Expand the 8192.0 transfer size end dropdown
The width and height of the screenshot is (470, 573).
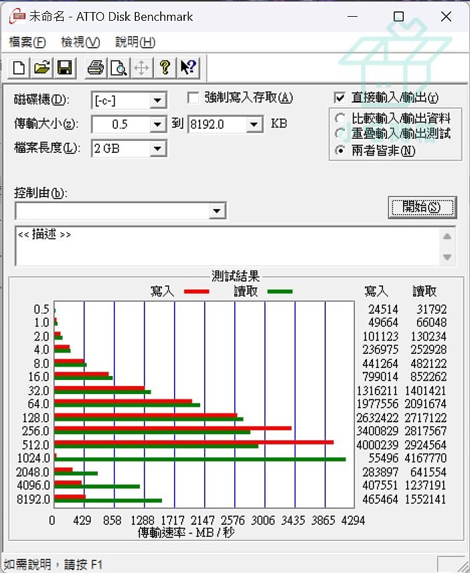(x=254, y=124)
